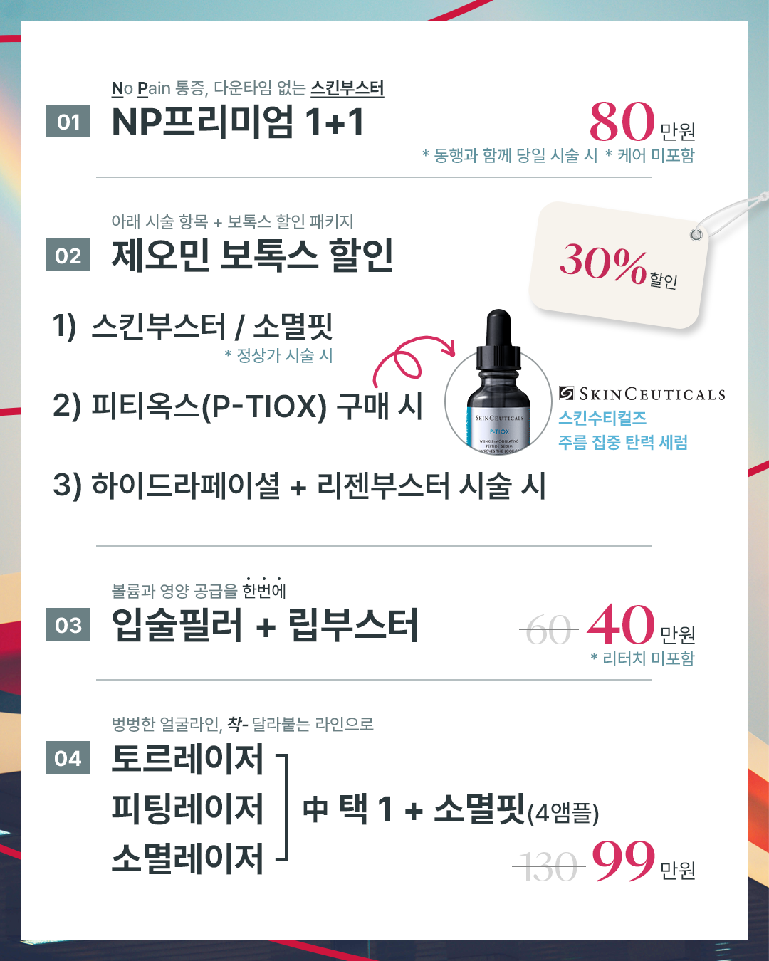The width and height of the screenshot is (769, 961).
Task: Click the SkinCeuticals serum bottle image
Action: [x=498, y=384]
